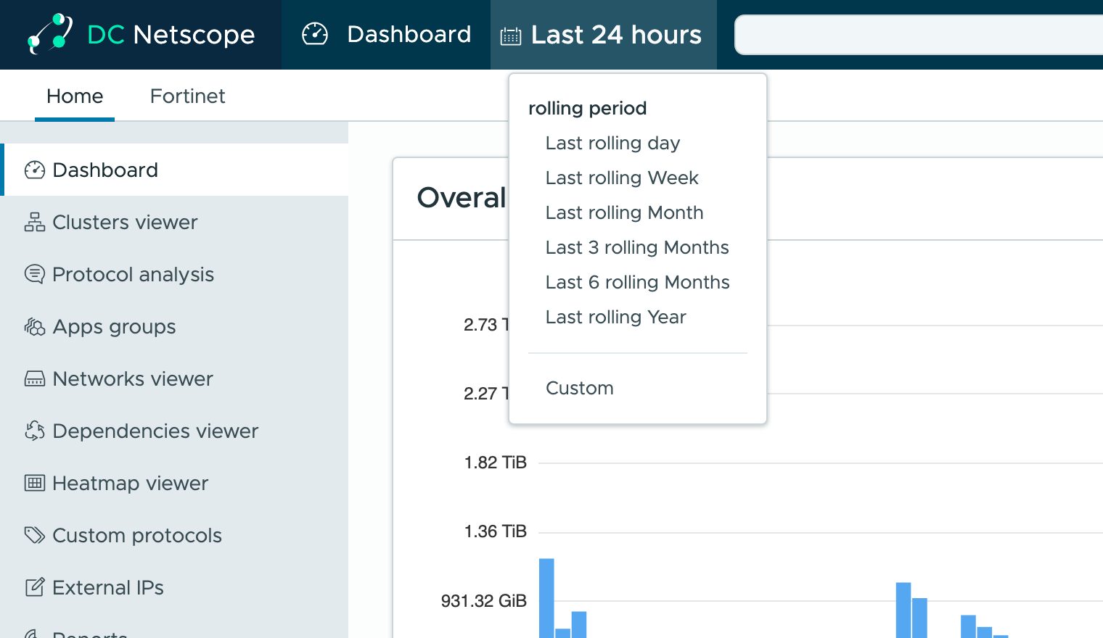Open Custom protocols page
The image size is (1103, 638).
pos(174,535)
